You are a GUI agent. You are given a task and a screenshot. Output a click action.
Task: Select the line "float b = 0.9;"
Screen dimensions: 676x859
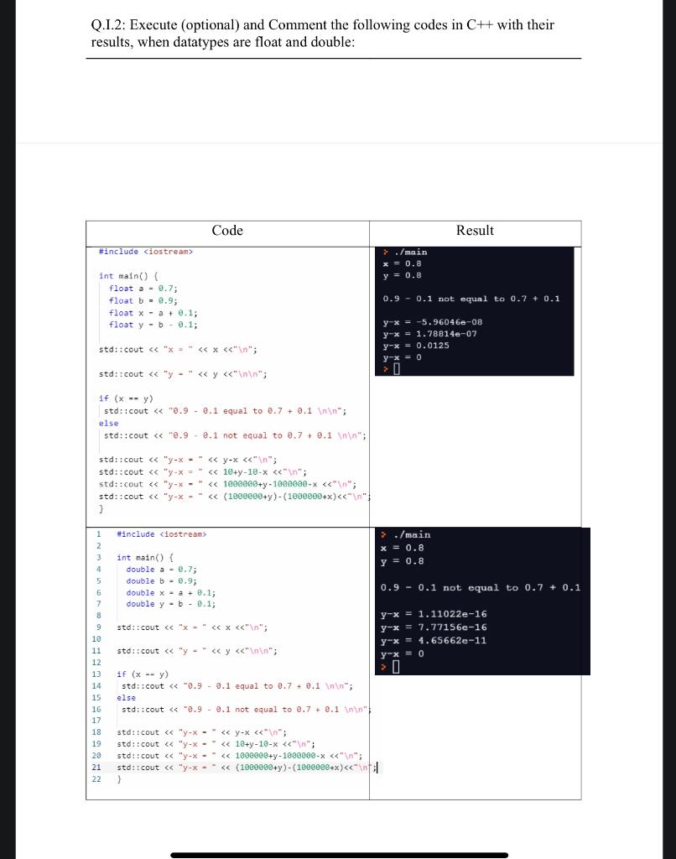tap(143, 300)
